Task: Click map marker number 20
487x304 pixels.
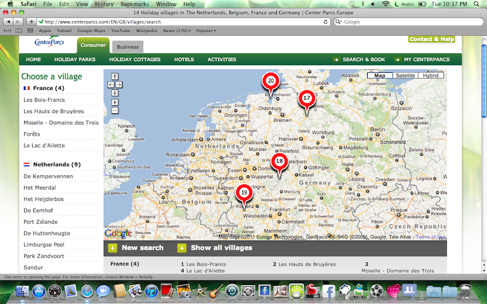Action: coord(270,81)
